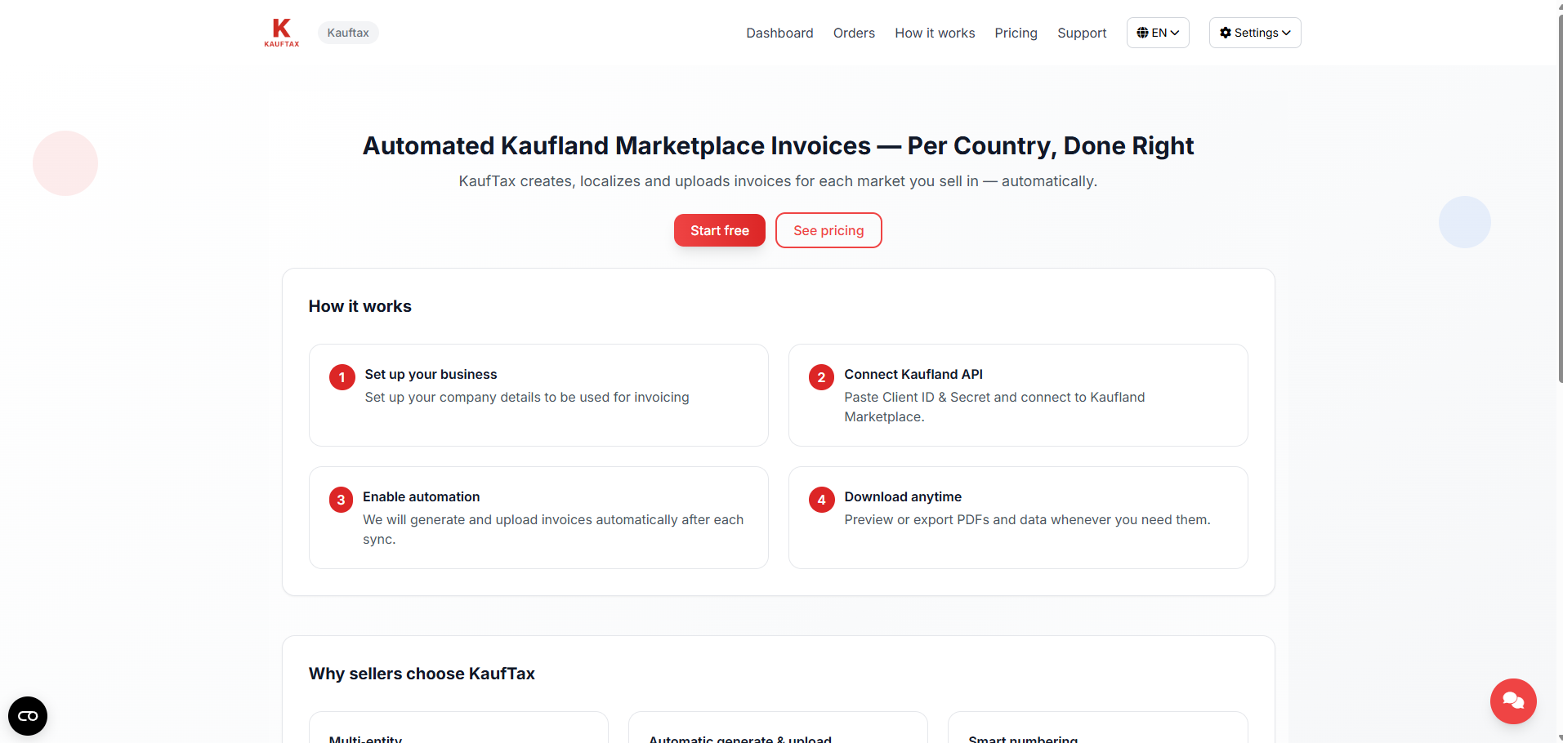Click the Settings gear icon

tap(1225, 33)
